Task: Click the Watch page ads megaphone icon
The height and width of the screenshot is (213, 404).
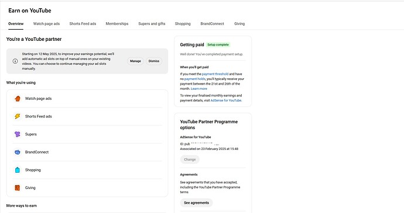Action: point(17,99)
